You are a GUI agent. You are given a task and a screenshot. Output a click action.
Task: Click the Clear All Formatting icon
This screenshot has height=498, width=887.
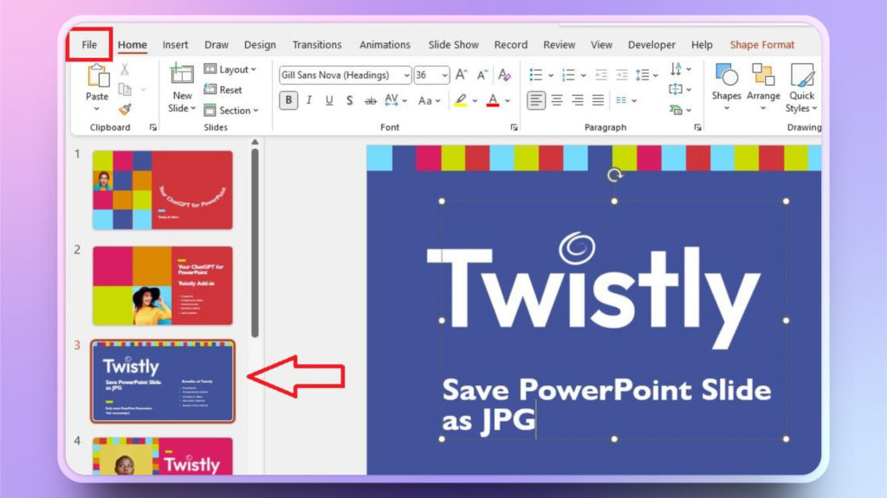[x=504, y=75]
